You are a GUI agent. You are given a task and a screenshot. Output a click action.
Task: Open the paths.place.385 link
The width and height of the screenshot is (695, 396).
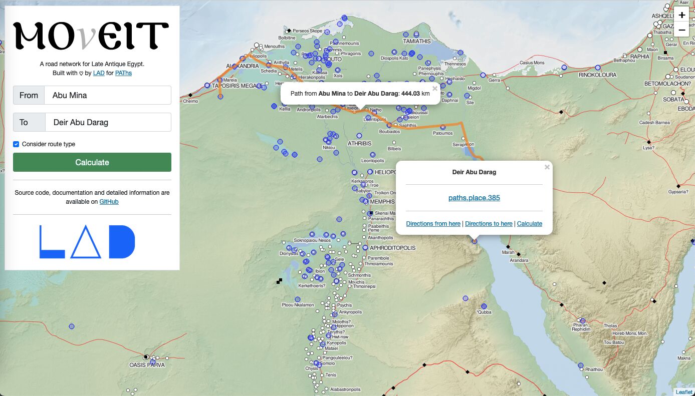pyautogui.click(x=474, y=198)
